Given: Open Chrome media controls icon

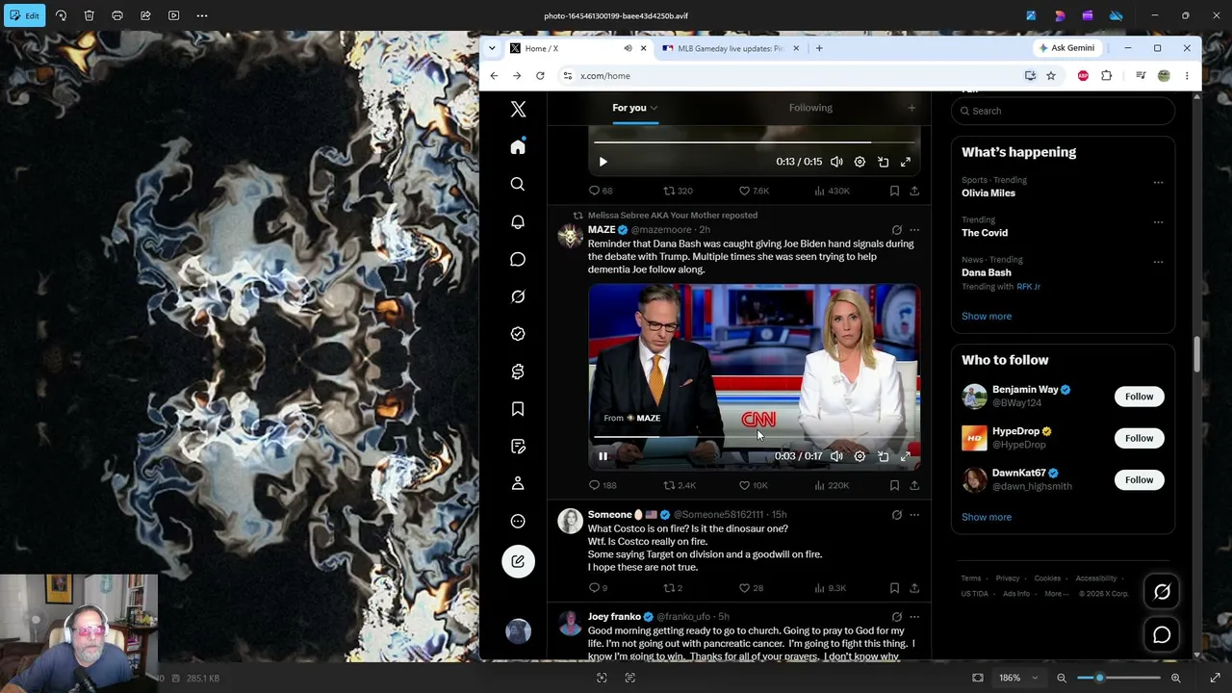Looking at the screenshot, I should (1141, 76).
